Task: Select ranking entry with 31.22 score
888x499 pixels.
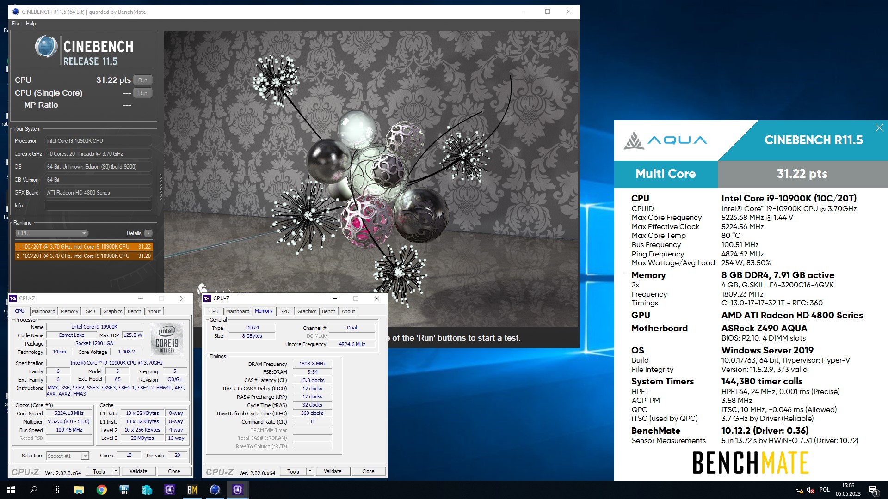Action: [x=84, y=247]
